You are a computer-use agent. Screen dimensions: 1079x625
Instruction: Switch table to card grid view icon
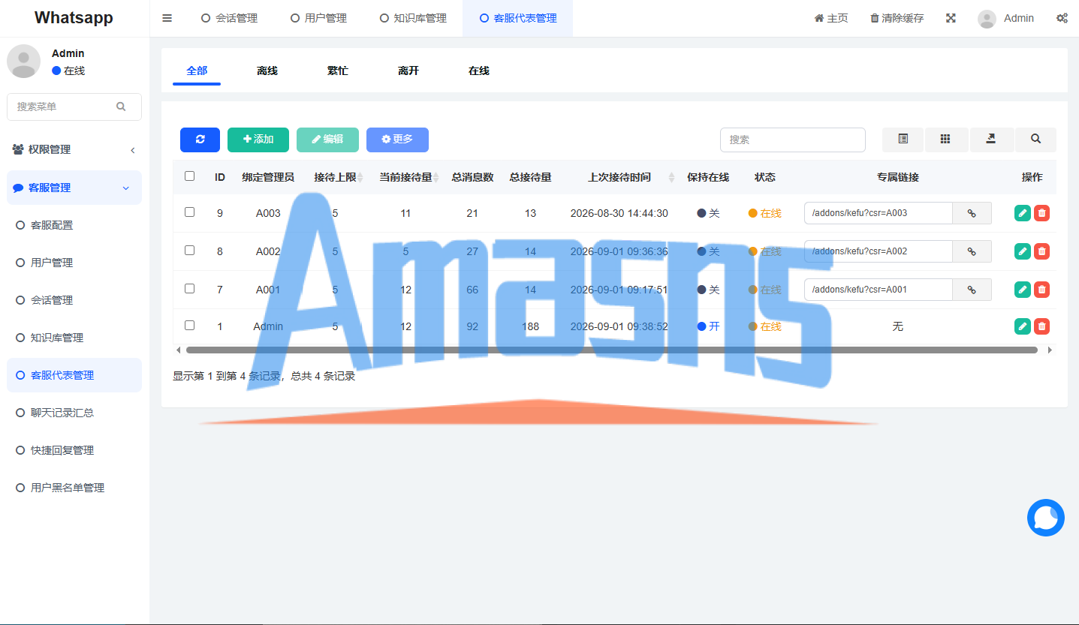[x=945, y=140]
